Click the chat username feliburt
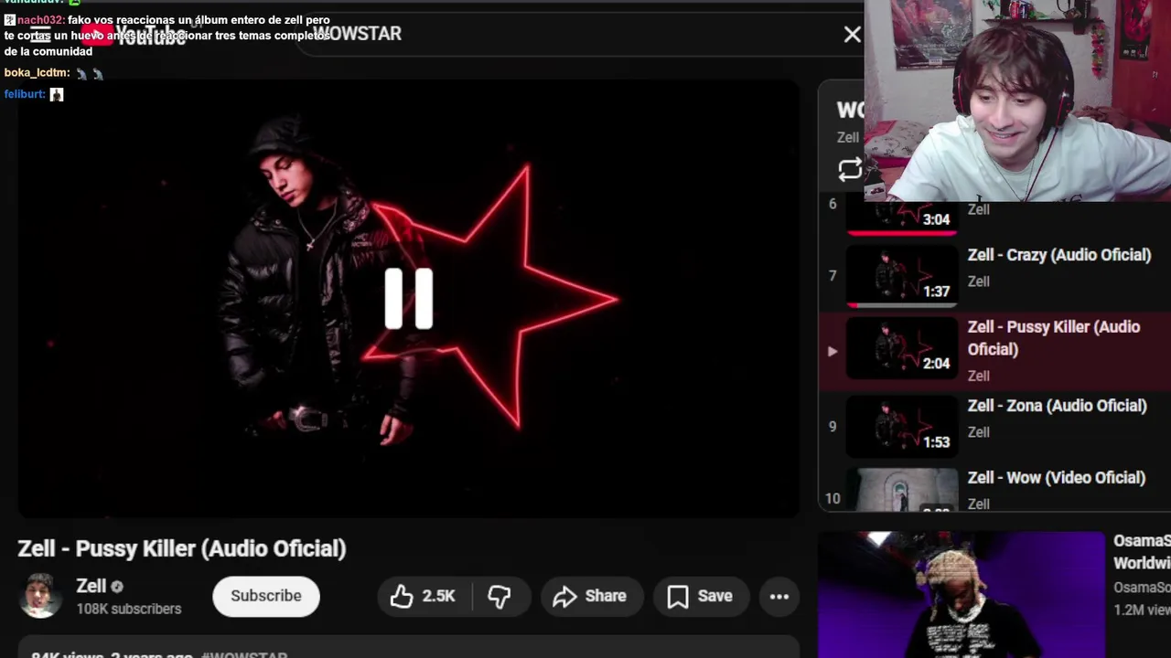 coord(25,94)
